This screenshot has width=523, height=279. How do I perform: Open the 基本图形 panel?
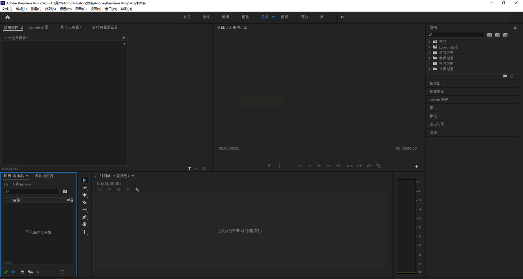point(437,83)
